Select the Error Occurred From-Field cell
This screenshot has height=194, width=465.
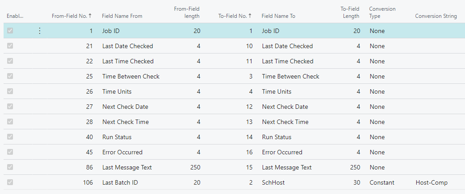click(122, 152)
